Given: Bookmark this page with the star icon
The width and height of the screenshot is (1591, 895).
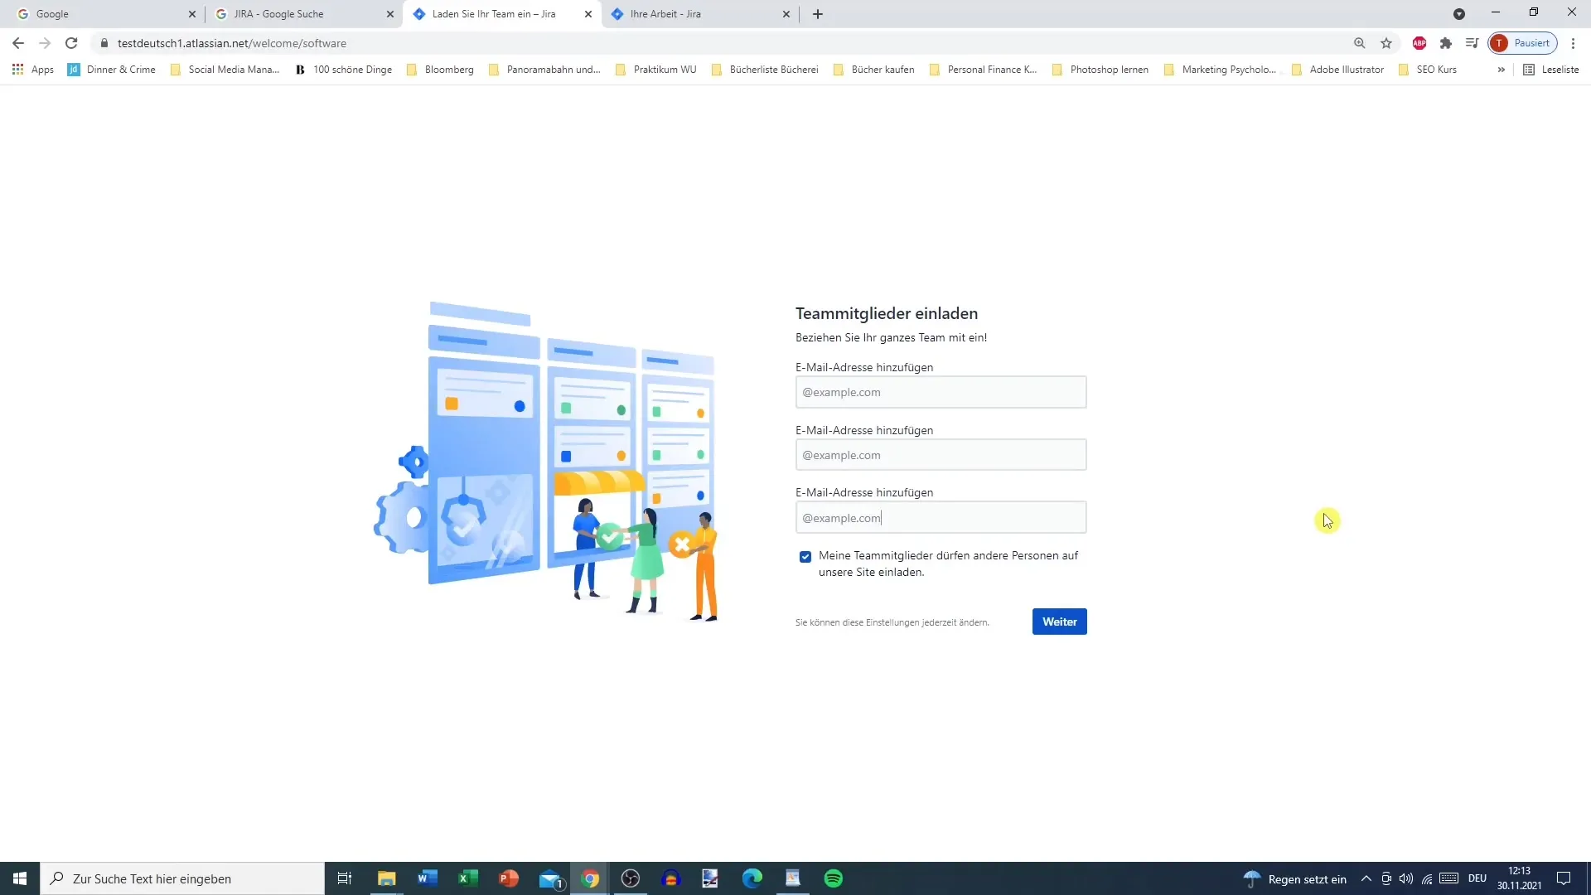Looking at the screenshot, I should point(1386,43).
